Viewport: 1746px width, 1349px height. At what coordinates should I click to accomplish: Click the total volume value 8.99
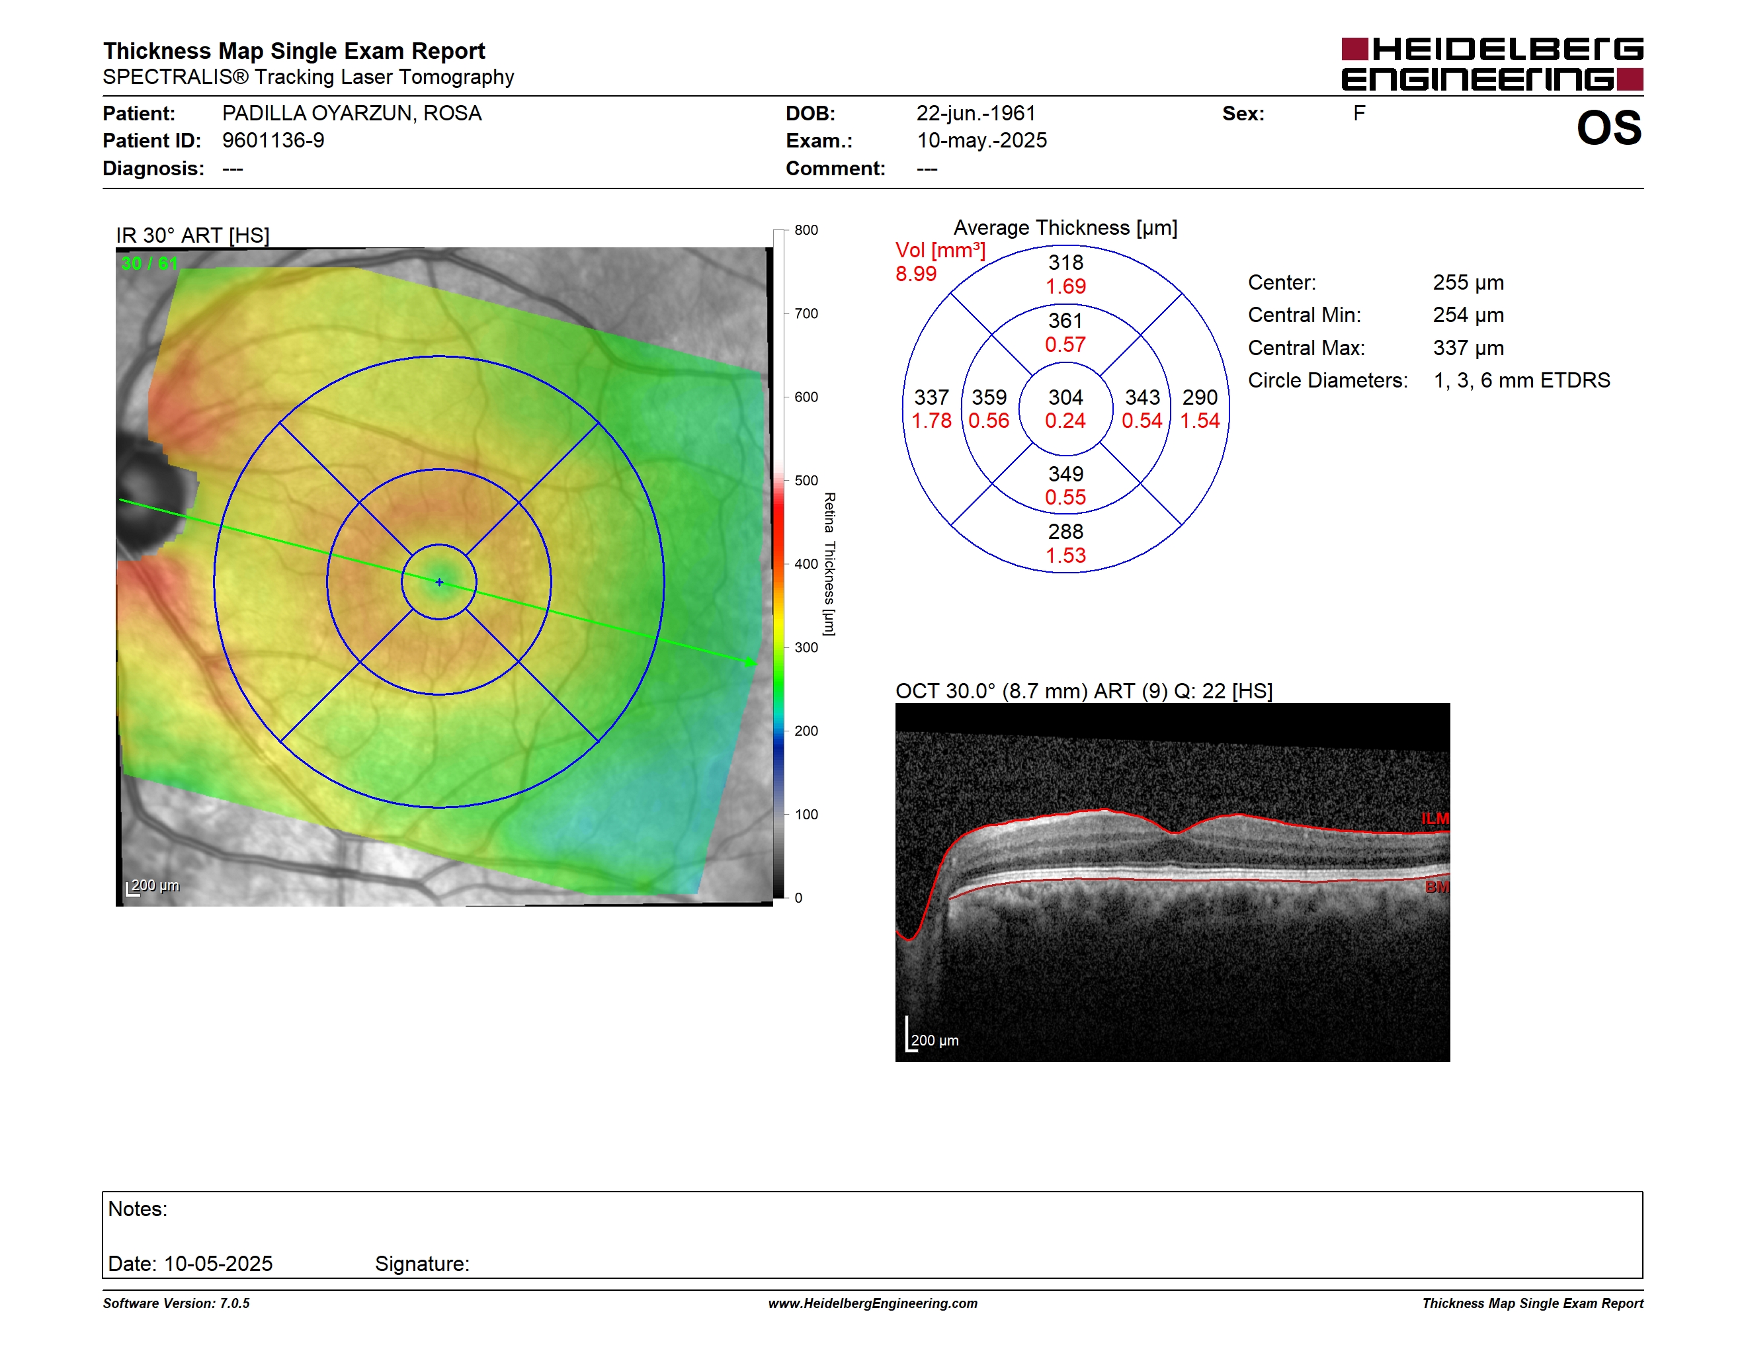(915, 274)
